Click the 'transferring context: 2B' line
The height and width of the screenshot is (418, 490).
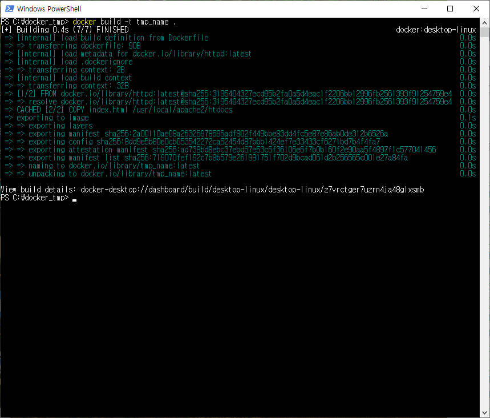[65, 70]
